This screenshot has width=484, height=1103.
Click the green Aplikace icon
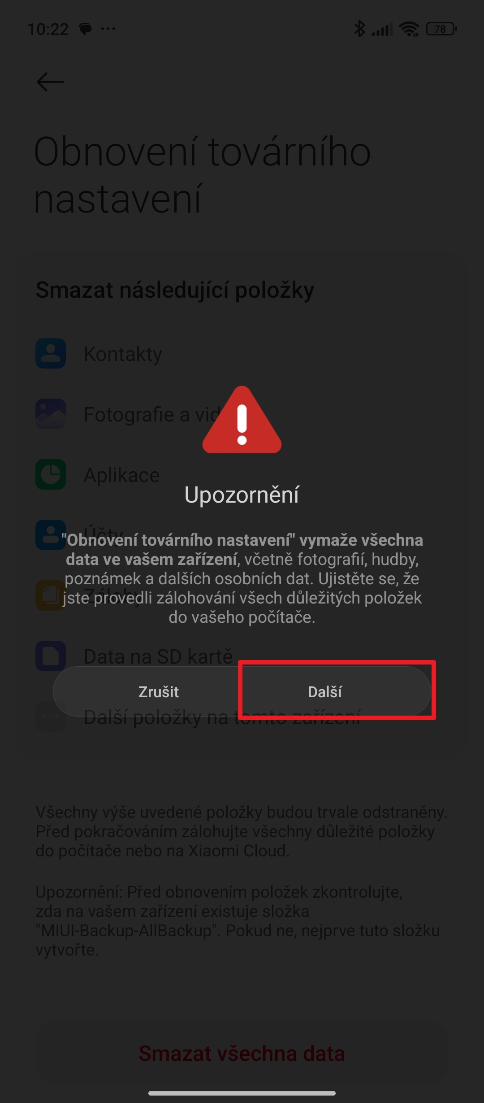[51, 474]
